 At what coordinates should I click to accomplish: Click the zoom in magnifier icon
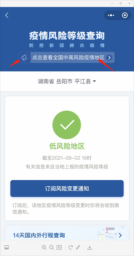tap(44, 247)
